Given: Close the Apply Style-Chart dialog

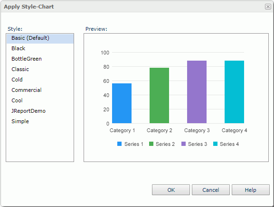Looking at the screenshot, I should 268,7.
